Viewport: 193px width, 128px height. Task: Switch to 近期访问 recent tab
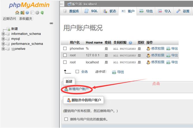tap(10, 19)
